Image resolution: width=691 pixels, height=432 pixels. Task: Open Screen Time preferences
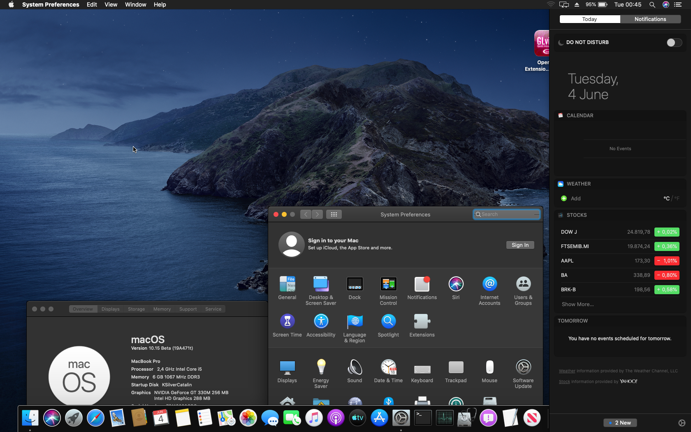coord(287,325)
